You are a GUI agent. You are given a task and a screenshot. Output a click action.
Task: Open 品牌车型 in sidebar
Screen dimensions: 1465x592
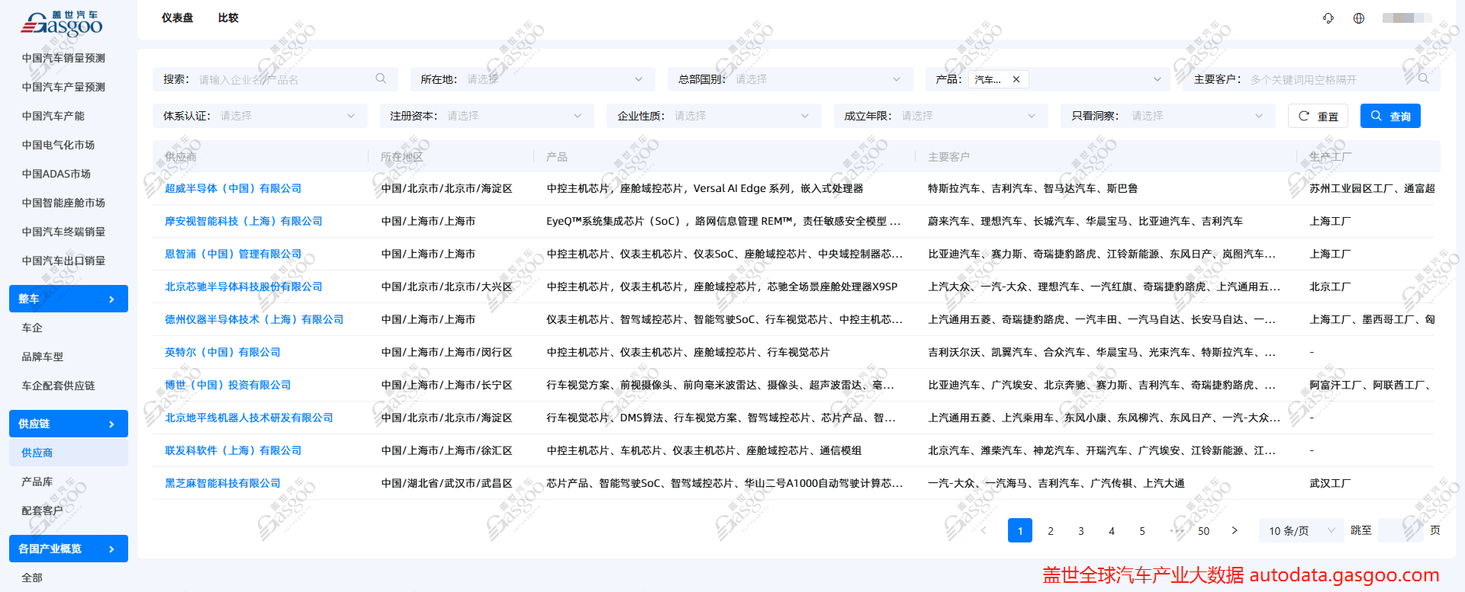tap(42, 357)
